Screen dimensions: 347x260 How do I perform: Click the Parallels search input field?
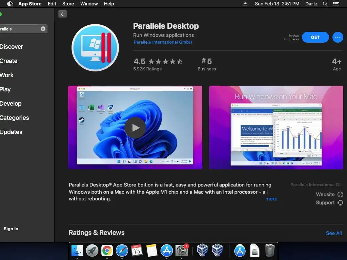pos(23,29)
